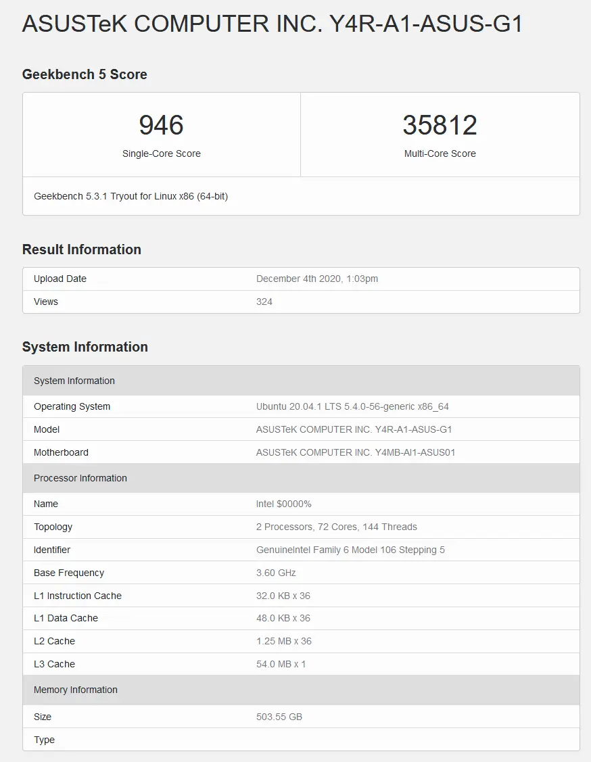The image size is (591, 762).
Task: Select the value "32.0 KB x 36"
Action: (283, 596)
